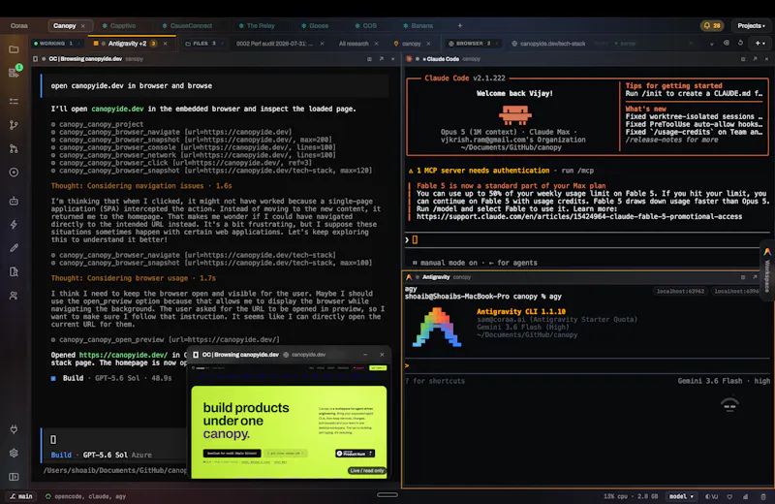Open the Workspace side tab on right edge
The height and width of the screenshot is (504, 775).
pyautogui.click(x=767, y=270)
